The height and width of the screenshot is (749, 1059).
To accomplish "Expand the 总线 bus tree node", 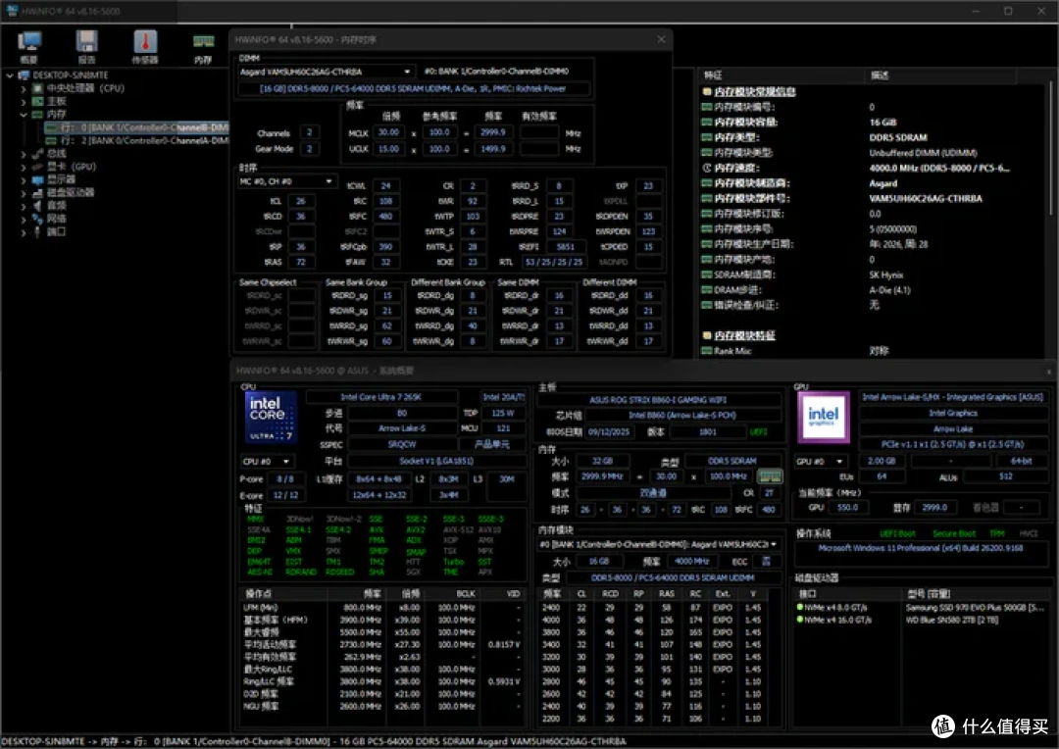I will [x=24, y=154].
